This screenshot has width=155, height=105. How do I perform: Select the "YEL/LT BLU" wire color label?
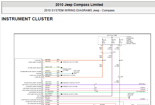click(x=48, y=82)
